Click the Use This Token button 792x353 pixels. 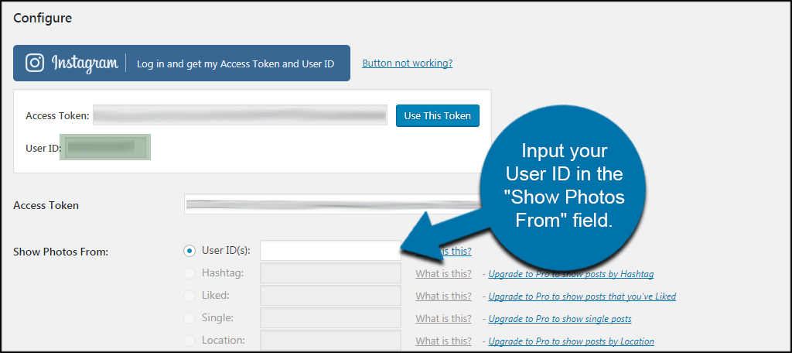point(437,115)
